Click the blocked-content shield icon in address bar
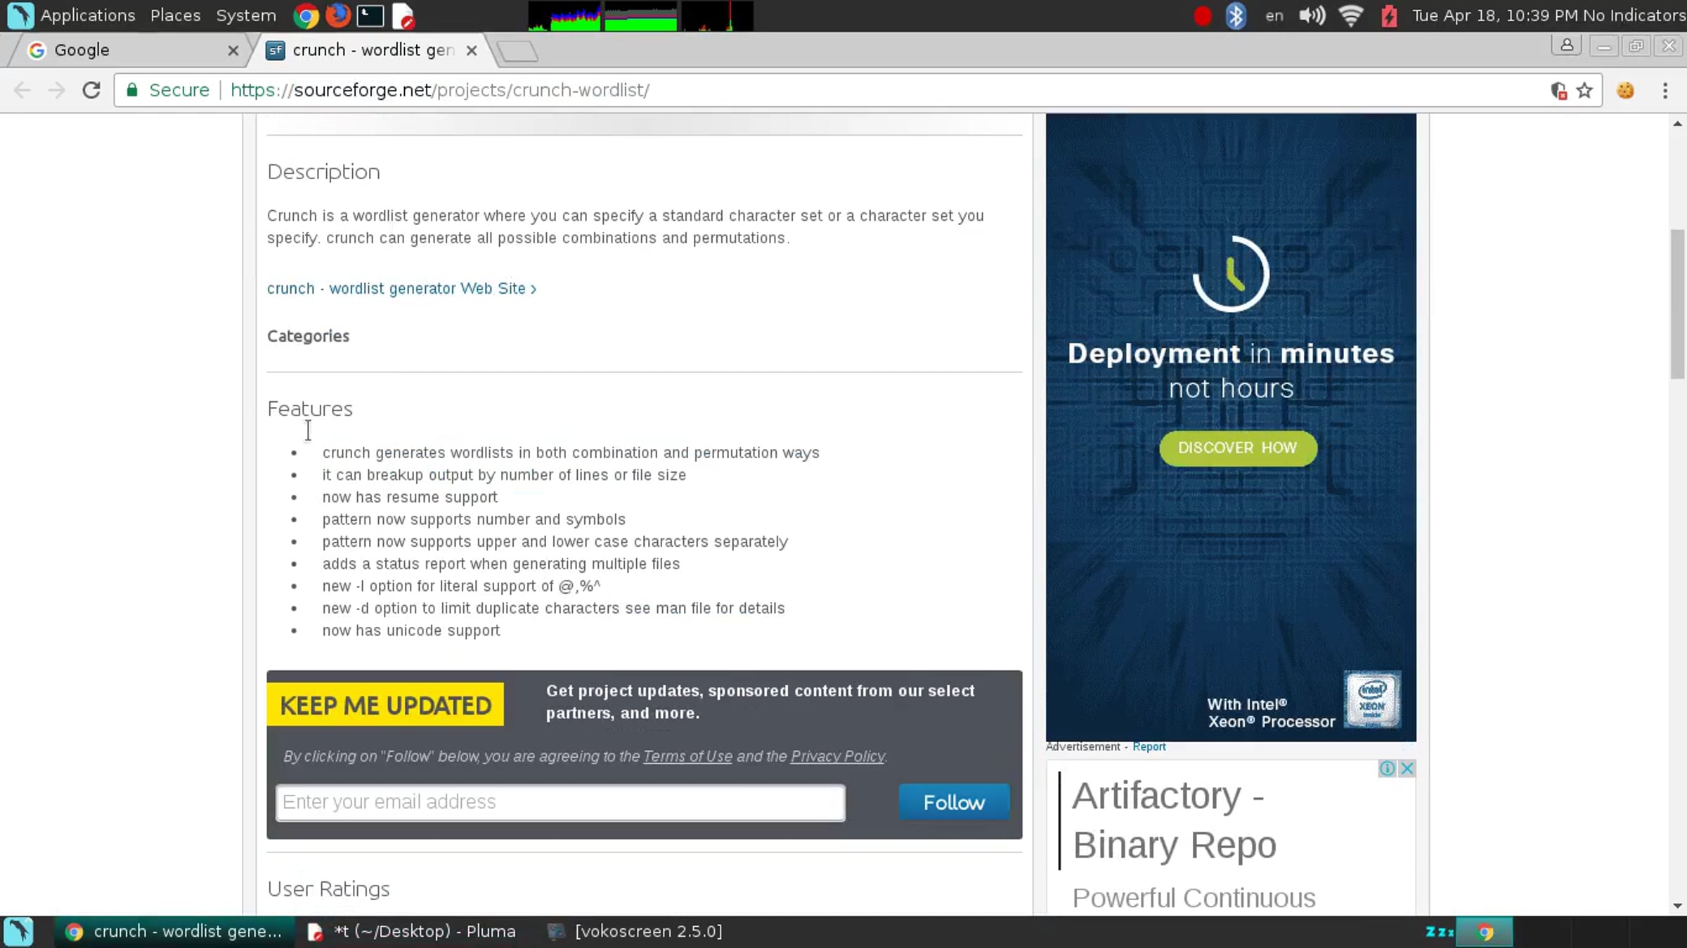The width and height of the screenshot is (1687, 948). click(1558, 91)
